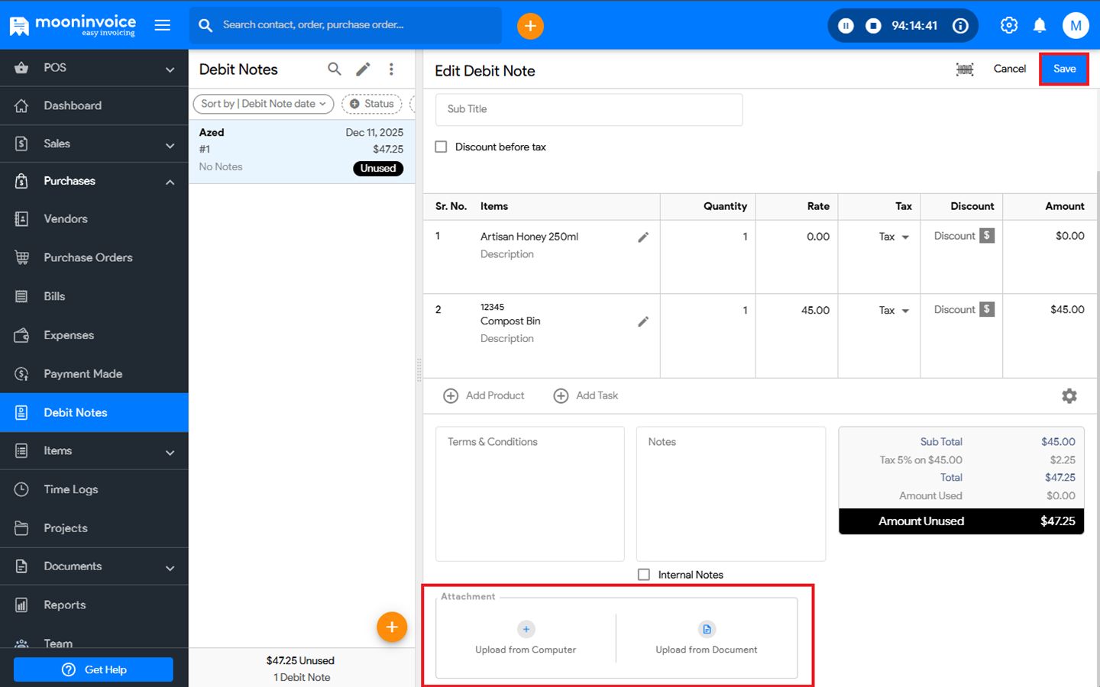Edit the Compost Bin item pencil
This screenshot has width=1100, height=687.
[643, 321]
